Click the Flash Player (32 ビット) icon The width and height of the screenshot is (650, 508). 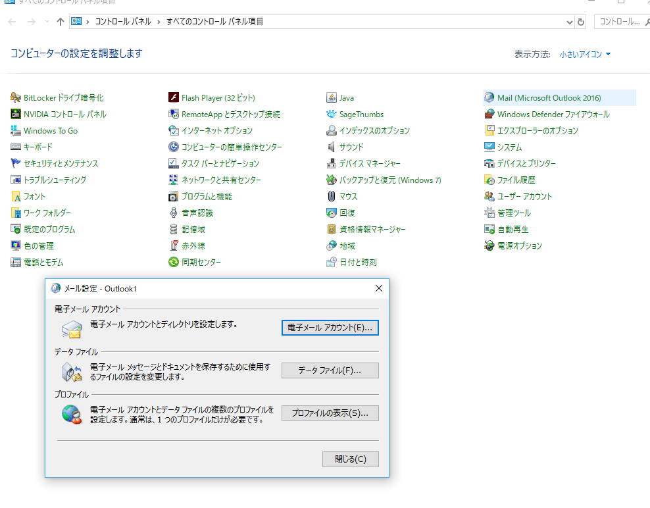[174, 98]
